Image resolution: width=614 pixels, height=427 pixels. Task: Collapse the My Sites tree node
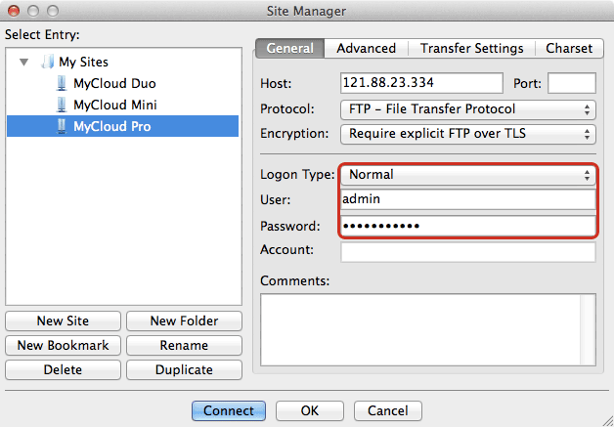point(23,62)
